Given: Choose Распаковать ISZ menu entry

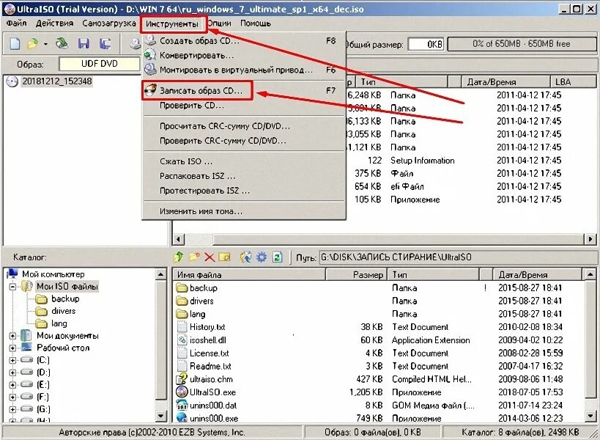Looking at the screenshot, I should point(244,176).
